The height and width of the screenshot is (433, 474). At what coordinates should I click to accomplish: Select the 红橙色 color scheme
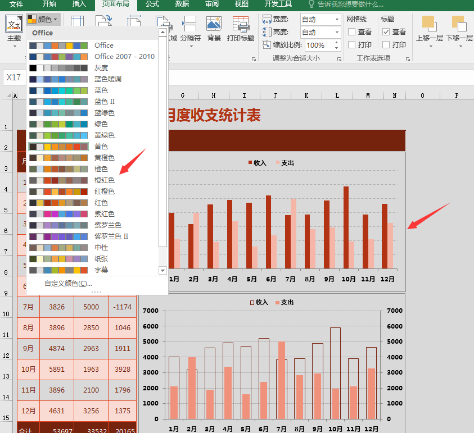(x=93, y=191)
